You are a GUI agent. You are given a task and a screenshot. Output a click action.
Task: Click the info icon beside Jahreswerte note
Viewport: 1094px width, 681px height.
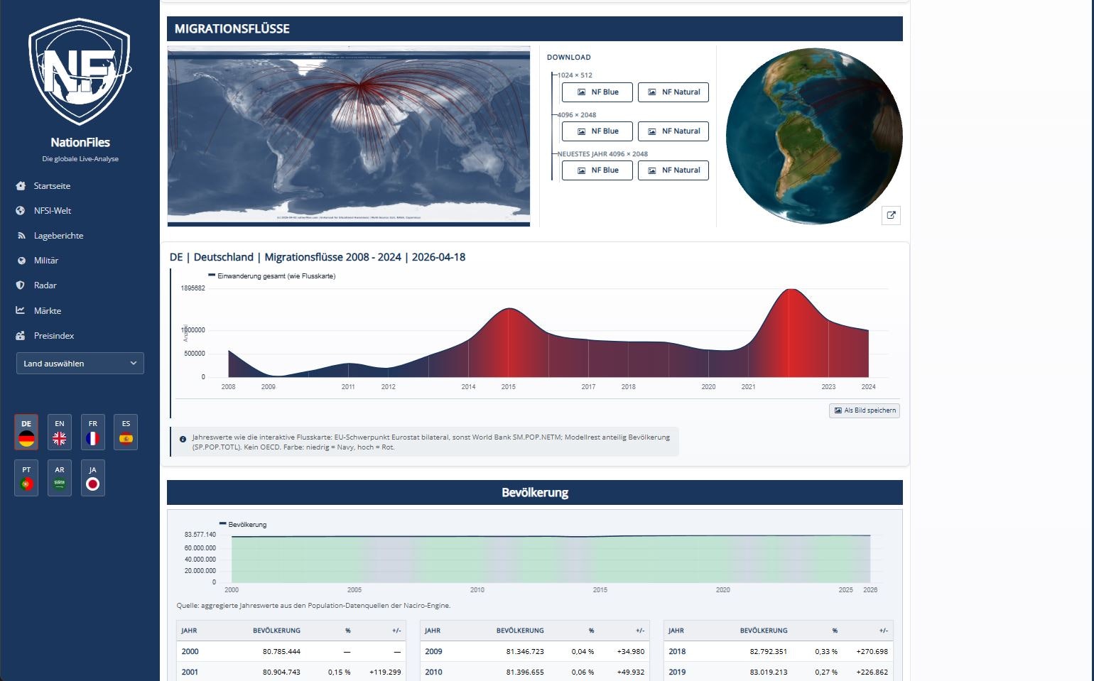pyautogui.click(x=183, y=440)
